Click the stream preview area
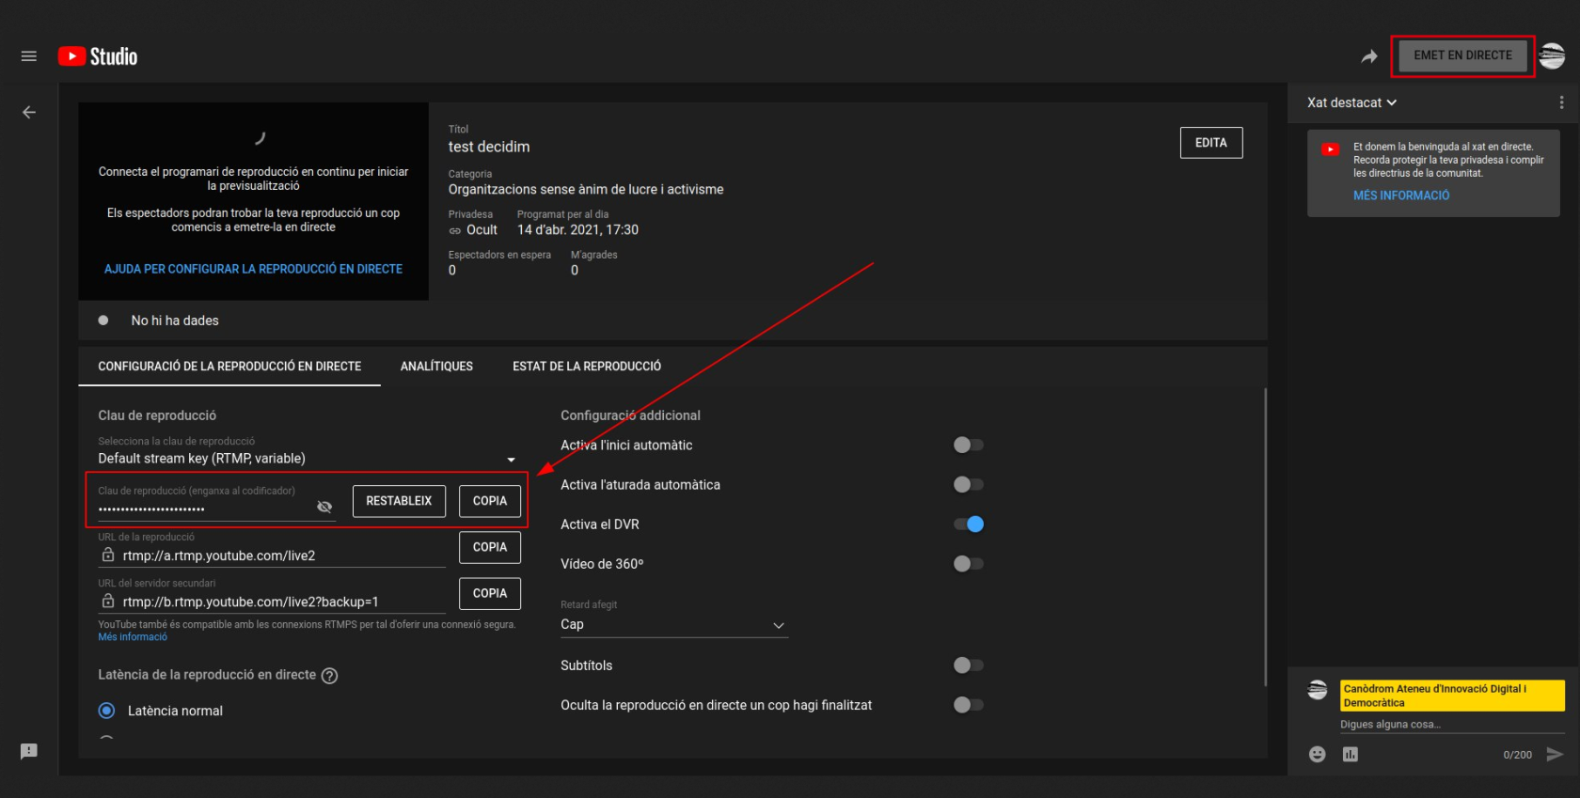 (253, 201)
